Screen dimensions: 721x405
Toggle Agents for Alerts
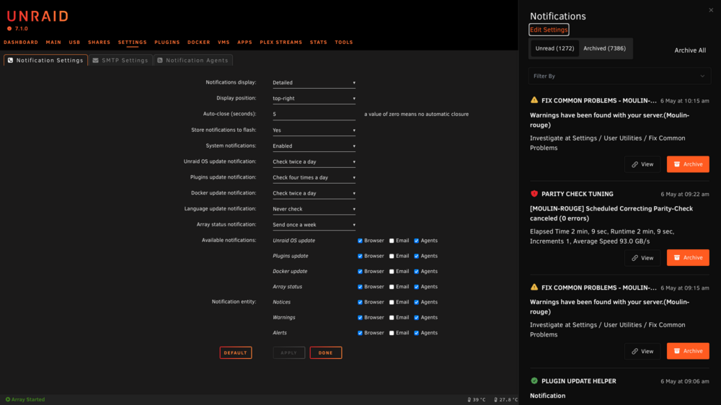click(x=417, y=333)
